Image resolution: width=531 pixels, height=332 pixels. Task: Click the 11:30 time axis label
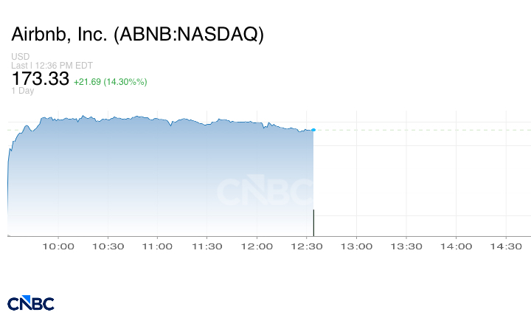pos(207,246)
